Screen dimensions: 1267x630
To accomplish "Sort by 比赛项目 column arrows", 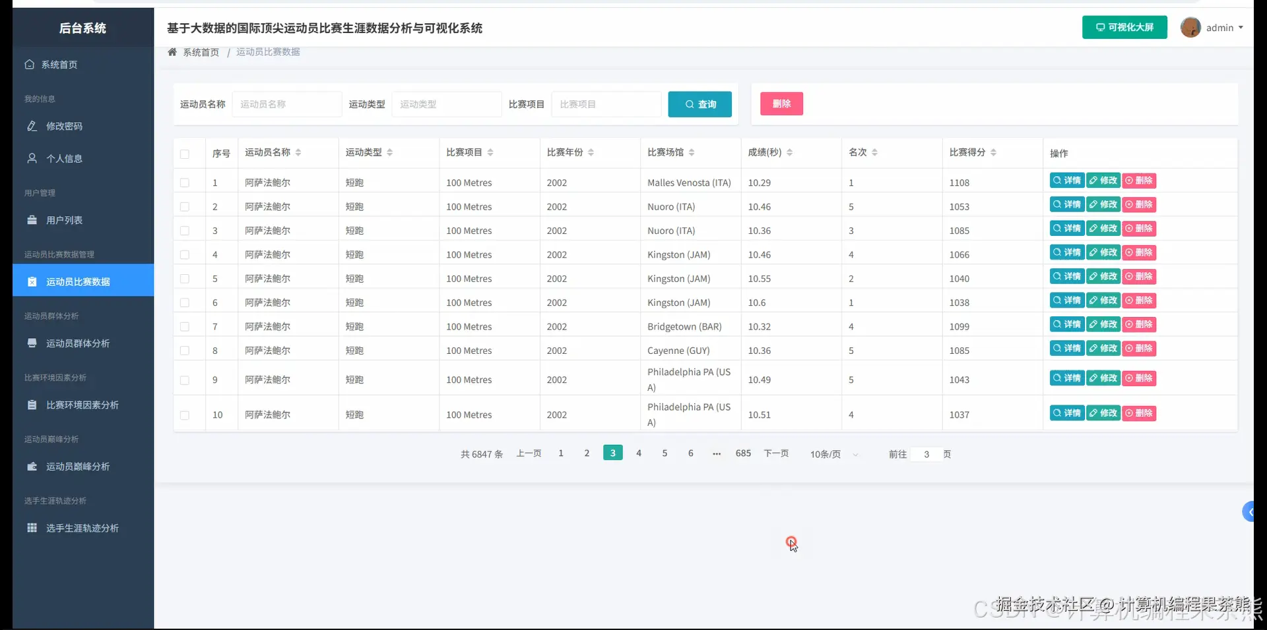I will [490, 152].
